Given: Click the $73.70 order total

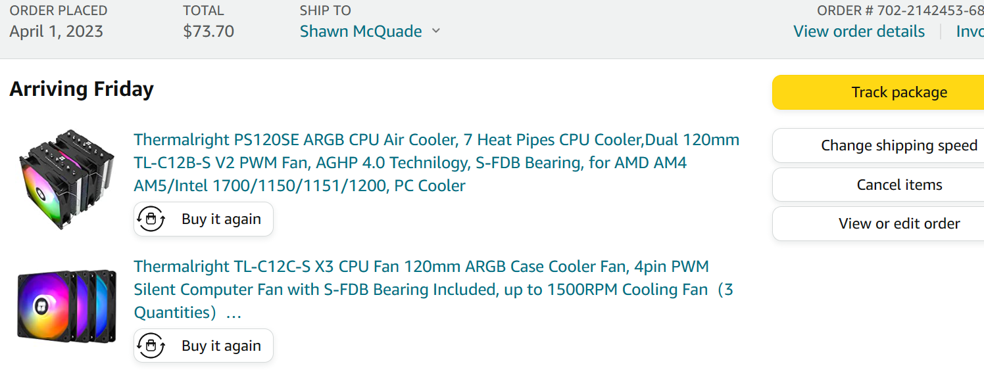Looking at the screenshot, I should click(209, 31).
